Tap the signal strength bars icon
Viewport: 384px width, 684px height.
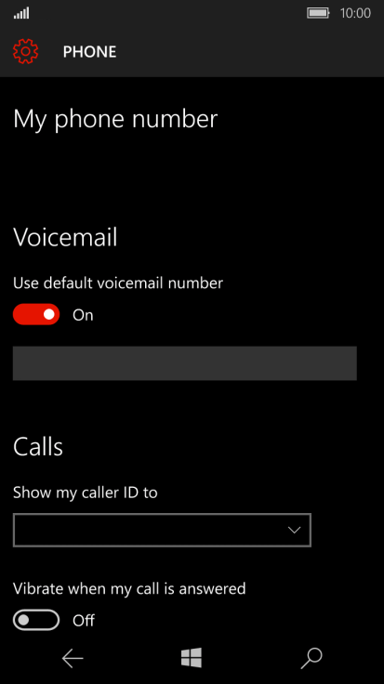pos(21,14)
